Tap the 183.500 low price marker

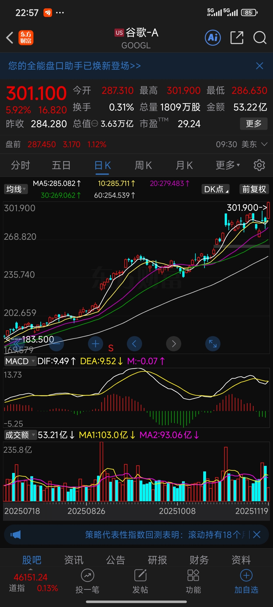[30, 339]
